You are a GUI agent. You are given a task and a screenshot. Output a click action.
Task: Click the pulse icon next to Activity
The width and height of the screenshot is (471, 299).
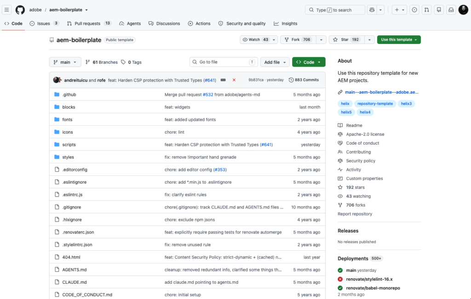coord(340,170)
